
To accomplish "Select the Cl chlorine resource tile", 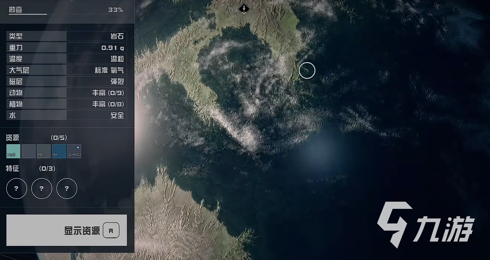I will click(29, 151).
